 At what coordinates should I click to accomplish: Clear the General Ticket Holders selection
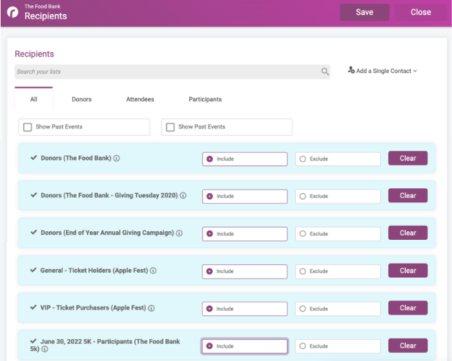click(407, 271)
